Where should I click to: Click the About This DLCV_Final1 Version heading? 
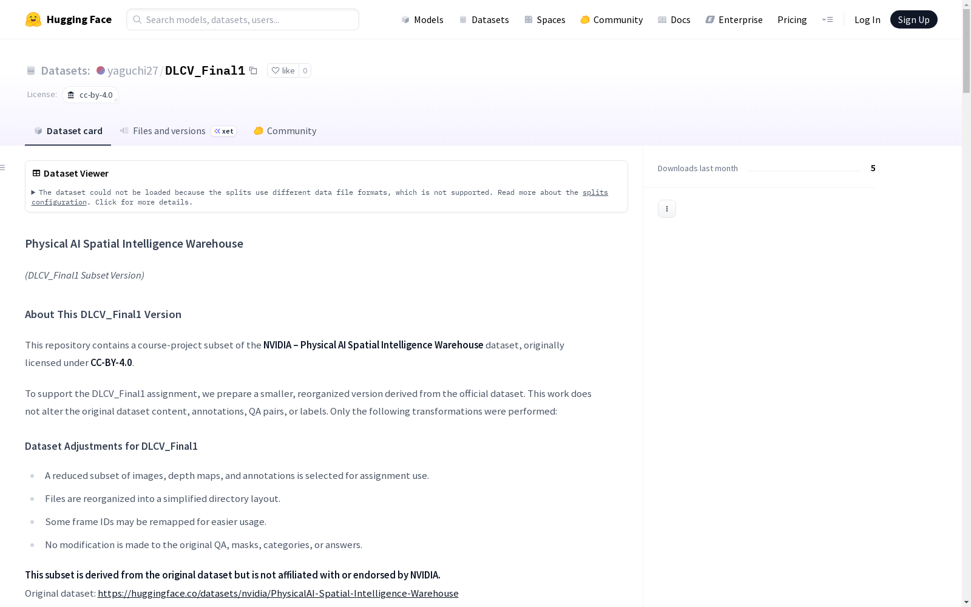pyautogui.click(x=103, y=314)
